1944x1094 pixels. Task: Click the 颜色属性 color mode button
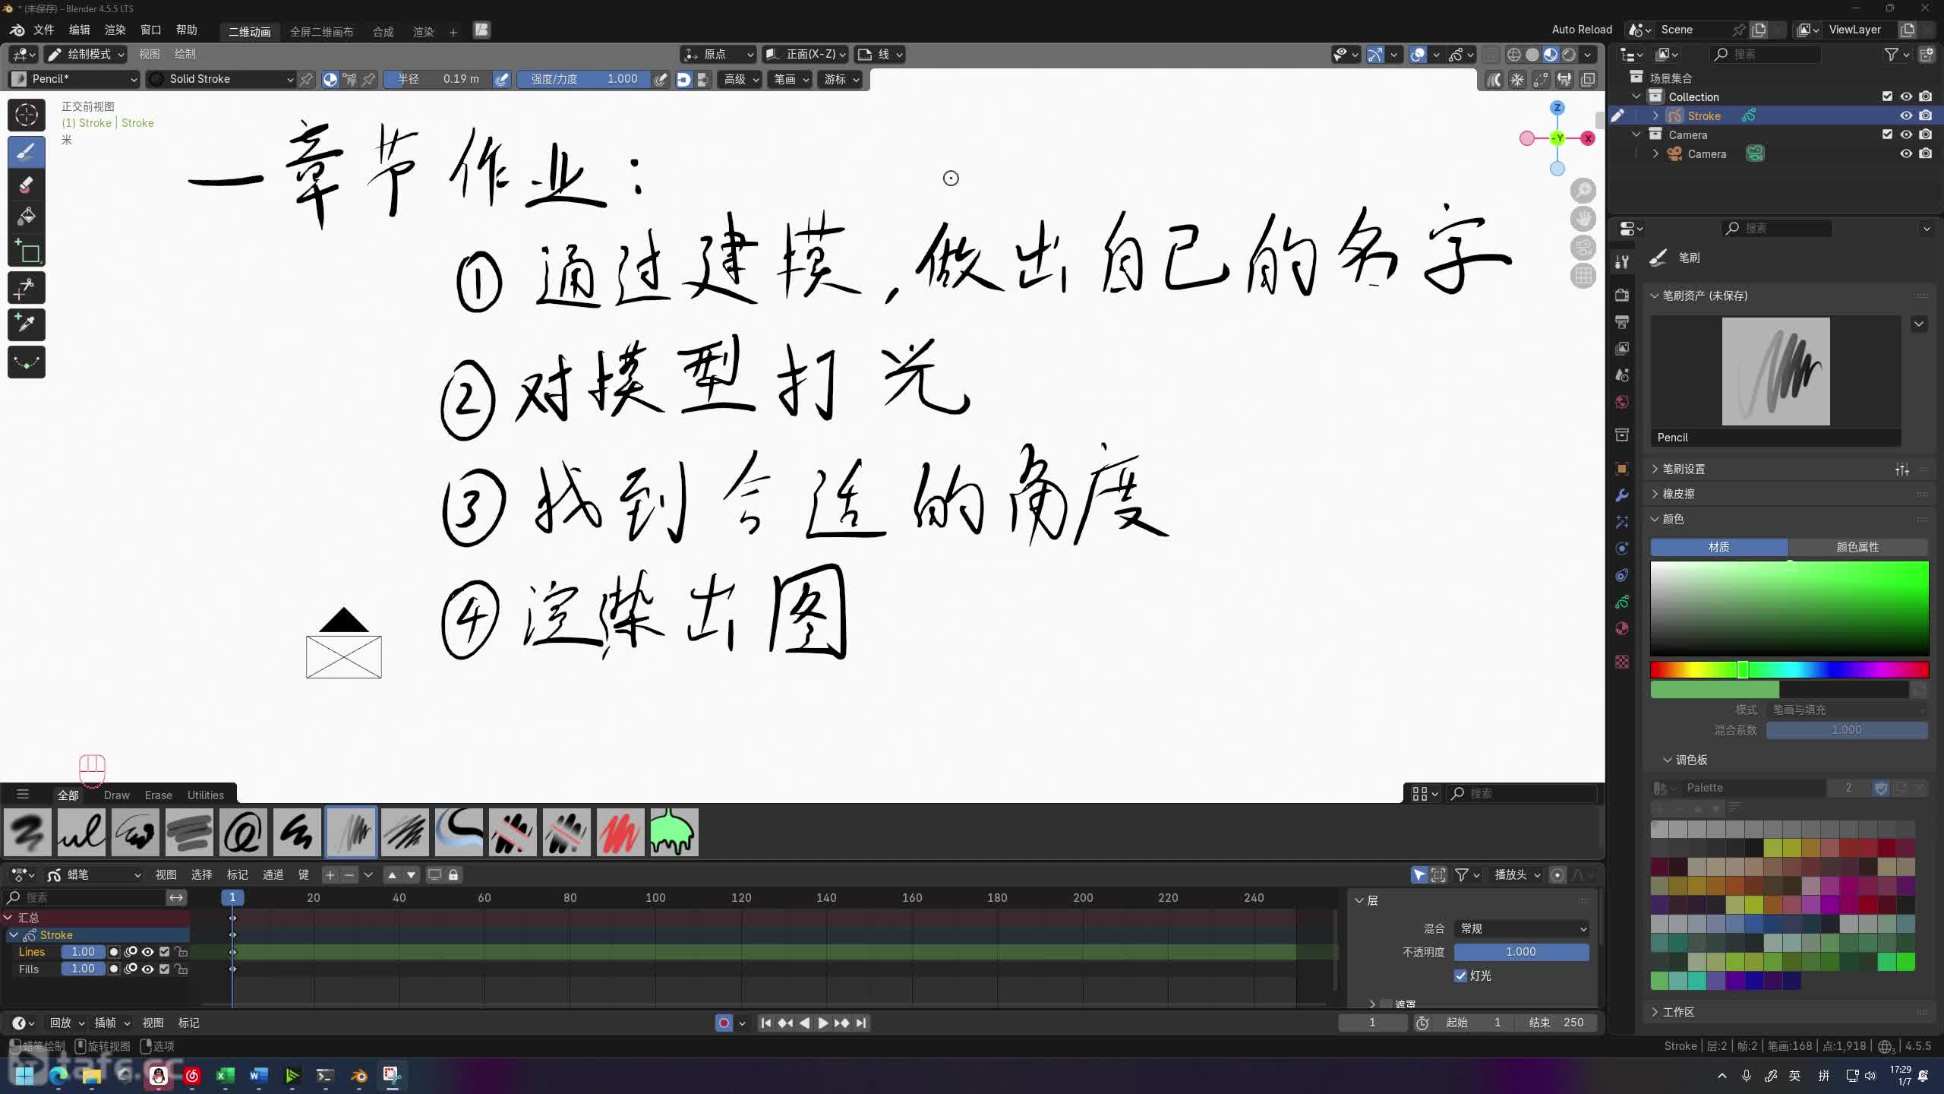(1857, 547)
